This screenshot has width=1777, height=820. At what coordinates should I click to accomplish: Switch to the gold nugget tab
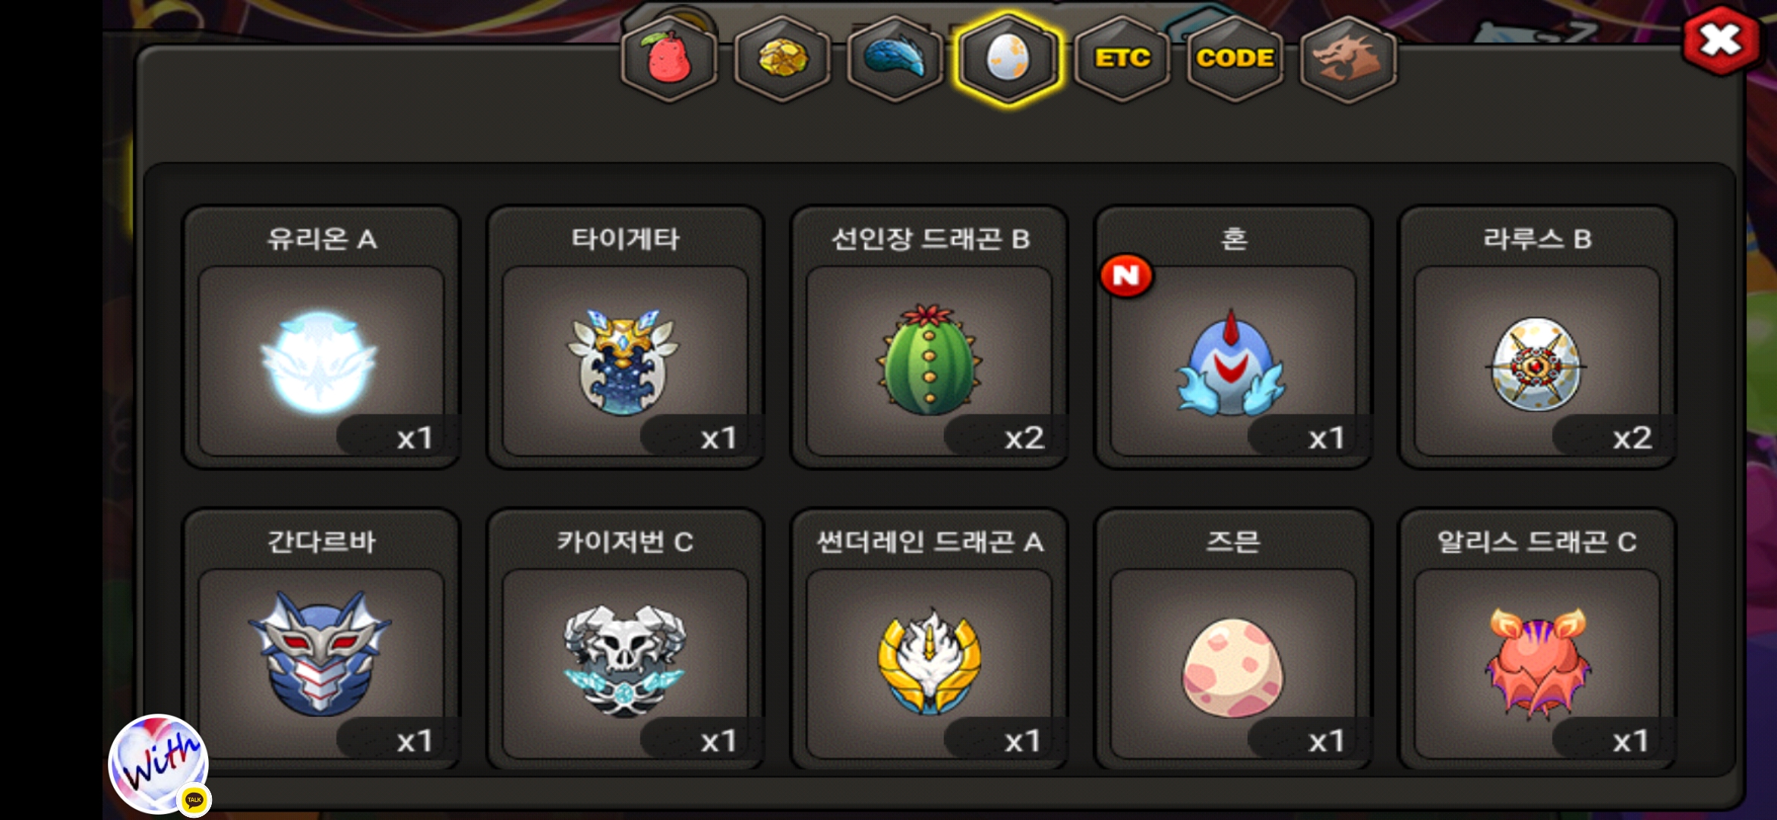(782, 58)
